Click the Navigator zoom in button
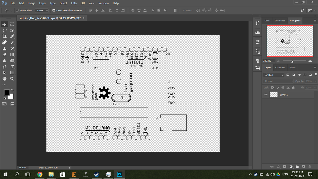Screen dimensions: 318x179 [310, 61]
